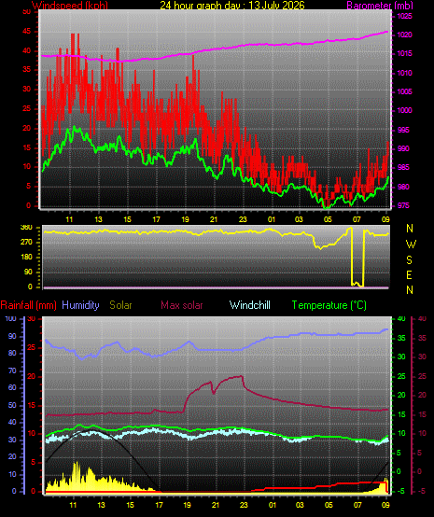Click the '1015' barometer axis value
This screenshot has width=434, height=517.
[x=405, y=54]
